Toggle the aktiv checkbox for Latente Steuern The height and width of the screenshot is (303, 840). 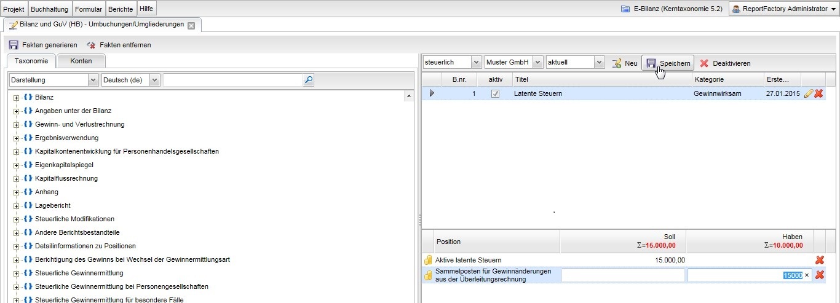coord(495,93)
